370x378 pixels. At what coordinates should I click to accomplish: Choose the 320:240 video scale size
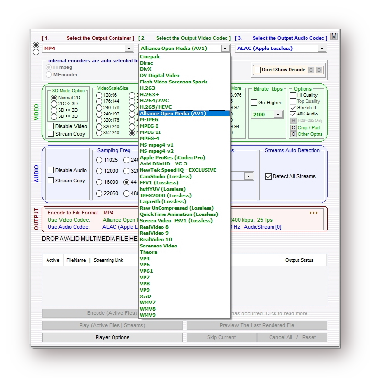pos(99,127)
